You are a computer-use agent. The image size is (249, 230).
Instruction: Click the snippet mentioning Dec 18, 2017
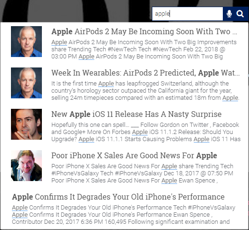pyautogui.click(x=142, y=173)
